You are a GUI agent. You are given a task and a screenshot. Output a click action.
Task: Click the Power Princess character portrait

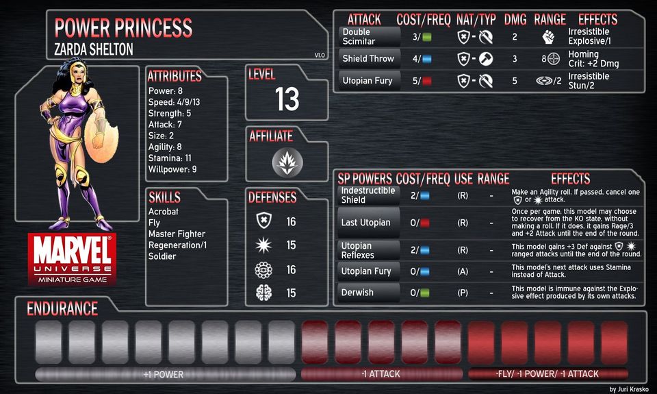point(78,144)
